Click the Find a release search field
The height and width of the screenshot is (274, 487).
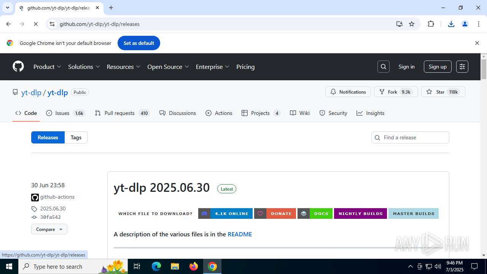pos(410,137)
